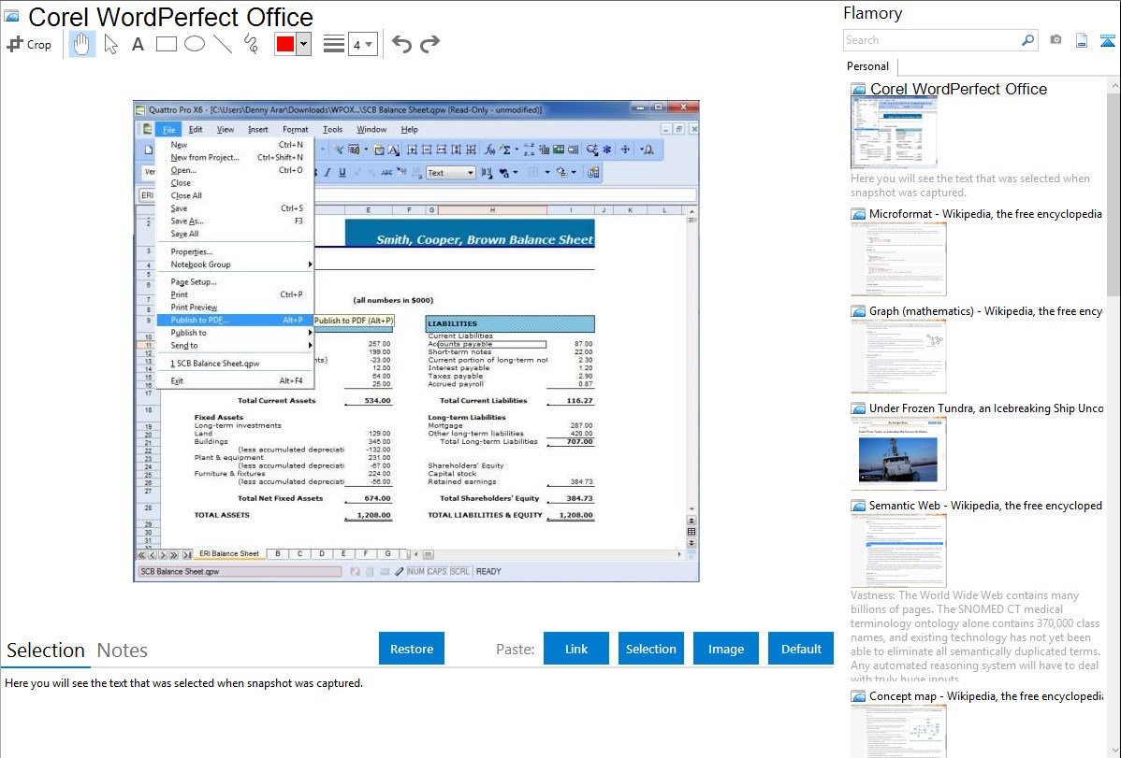
Task: Click the Smith, Cooper, Brown Balance Sheet heading
Action: (x=485, y=240)
